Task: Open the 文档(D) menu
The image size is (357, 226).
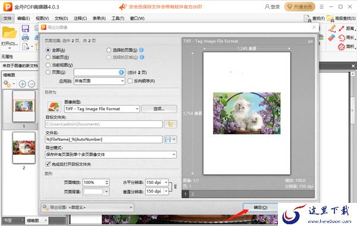Action: 61,18
